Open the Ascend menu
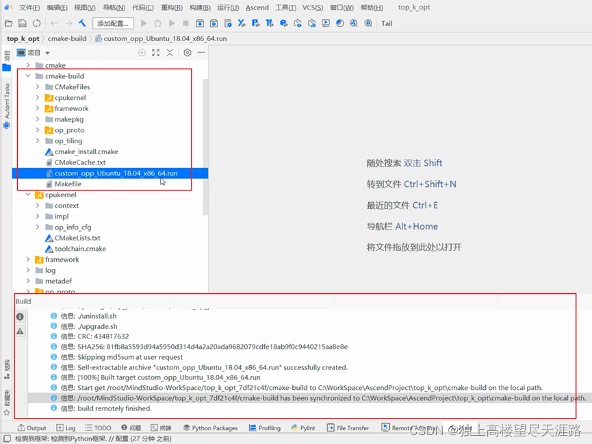Image resolution: width=592 pixels, height=444 pixels. [257, 8]
